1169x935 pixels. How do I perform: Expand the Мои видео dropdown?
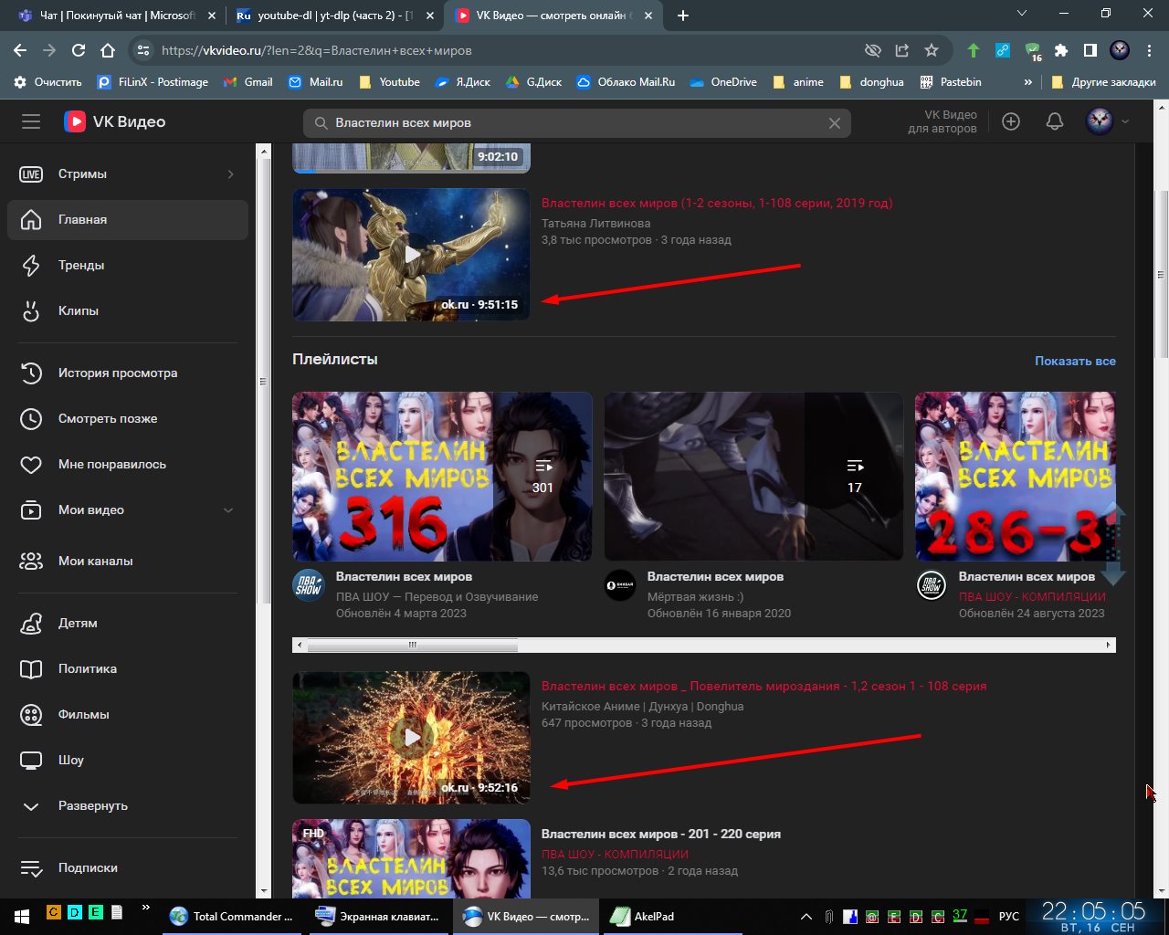228,510
